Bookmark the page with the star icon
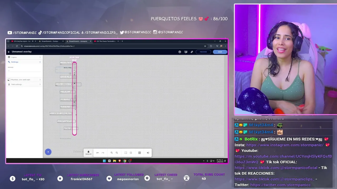Screen dimensions: 337x189 pyautogui.click(x=205, y=46)
